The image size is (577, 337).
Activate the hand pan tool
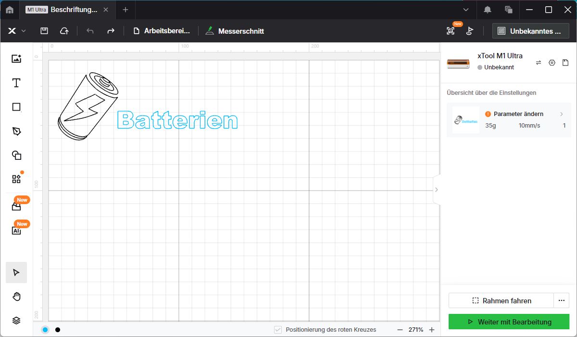tap(16, 297)
